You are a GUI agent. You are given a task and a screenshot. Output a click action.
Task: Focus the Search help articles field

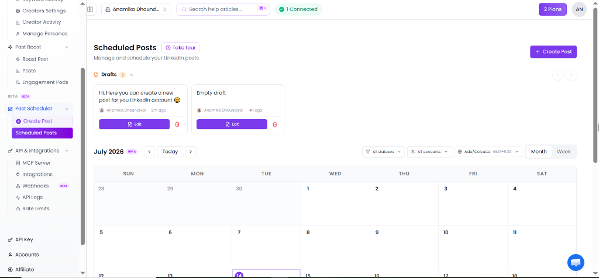click(x=223, y=9)
